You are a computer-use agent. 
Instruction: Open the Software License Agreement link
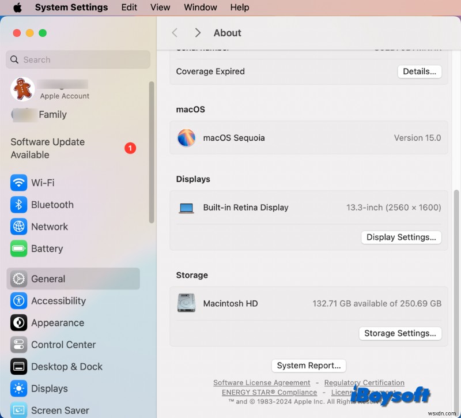[262, 383]
